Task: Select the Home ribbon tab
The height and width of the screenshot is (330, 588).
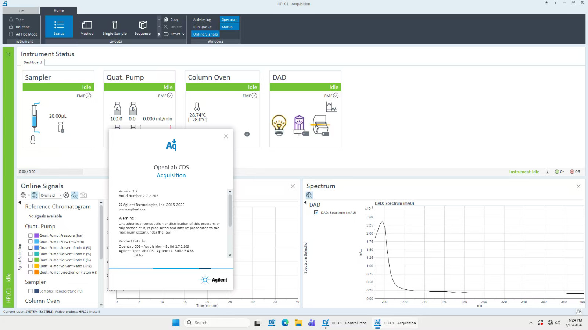Action: click(x=59, y=11)
